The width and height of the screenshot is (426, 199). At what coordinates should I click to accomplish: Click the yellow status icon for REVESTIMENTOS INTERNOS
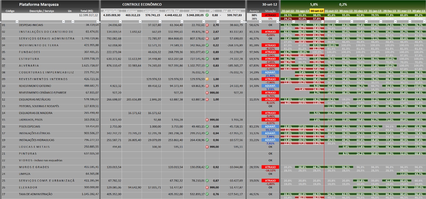[x=207, y=79]
